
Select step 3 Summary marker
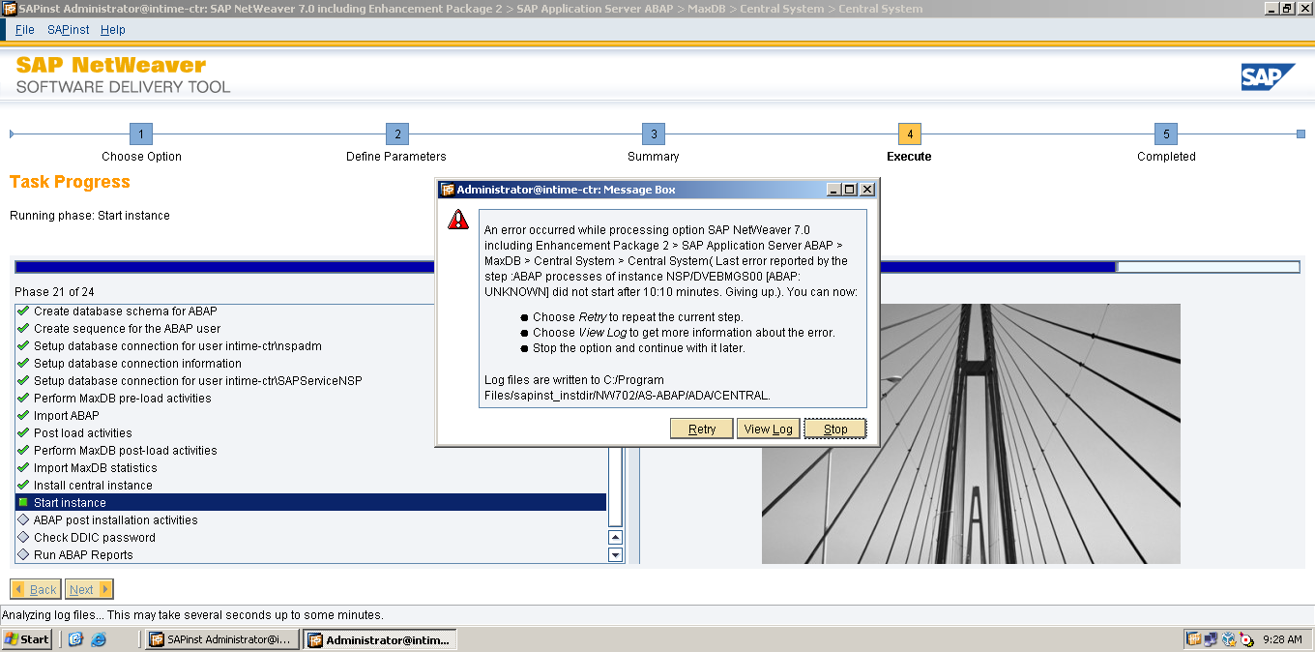pos(654,133)
